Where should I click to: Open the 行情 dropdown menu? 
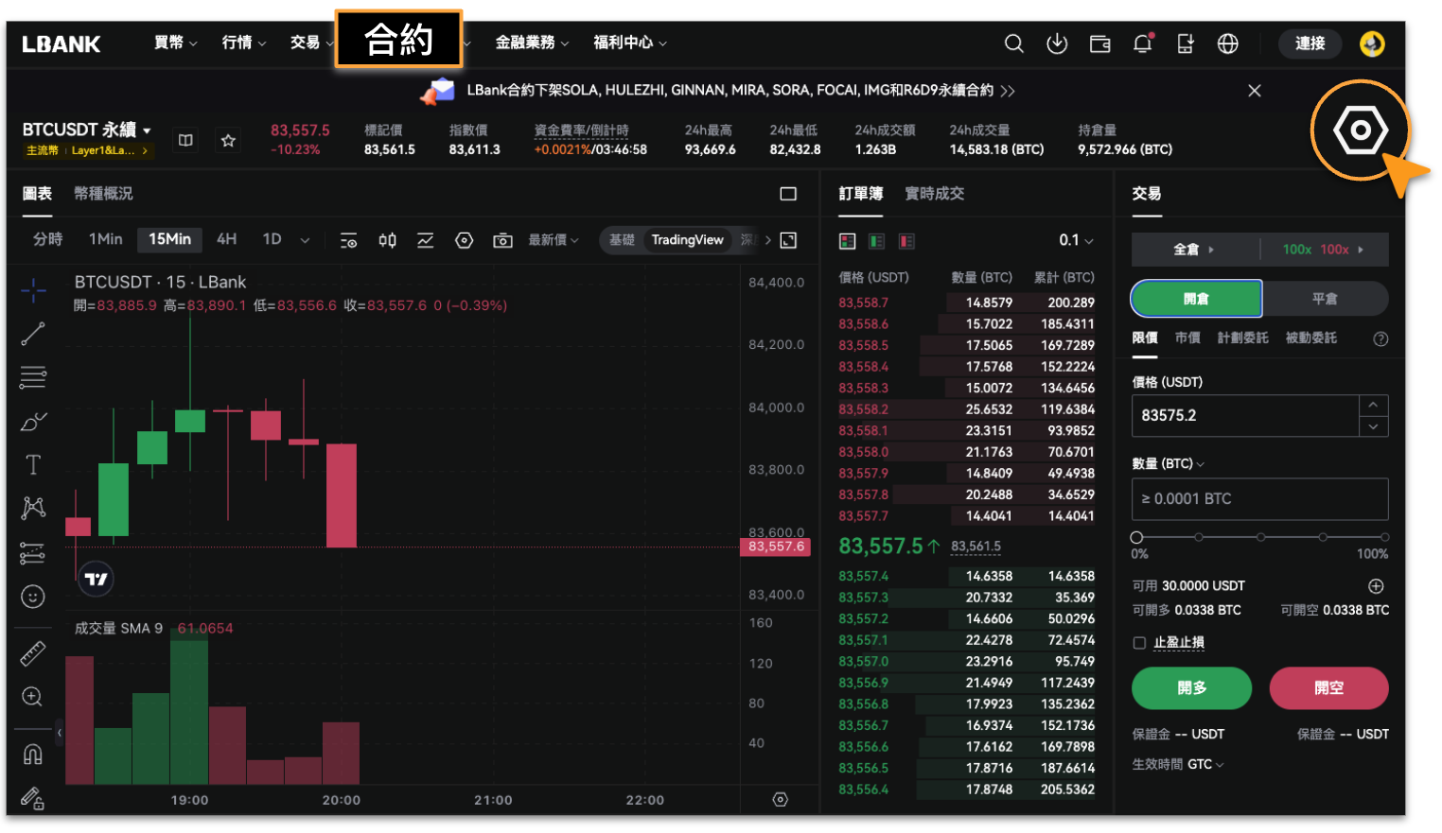(x=244, y=43)
